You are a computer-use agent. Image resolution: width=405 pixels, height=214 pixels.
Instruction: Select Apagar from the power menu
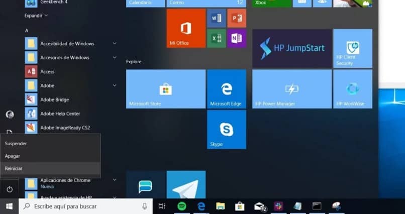tap(50, 156)
